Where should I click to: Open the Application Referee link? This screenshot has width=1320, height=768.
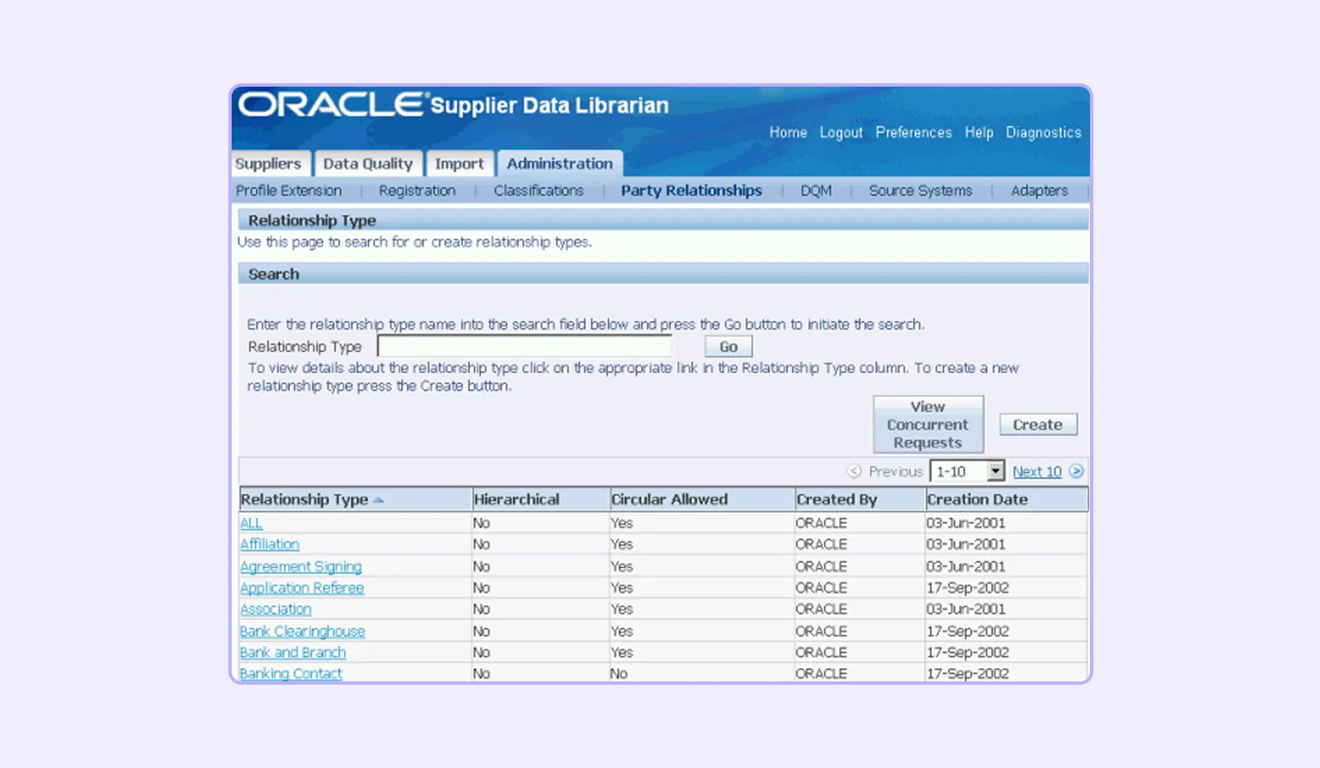[302, 587]
